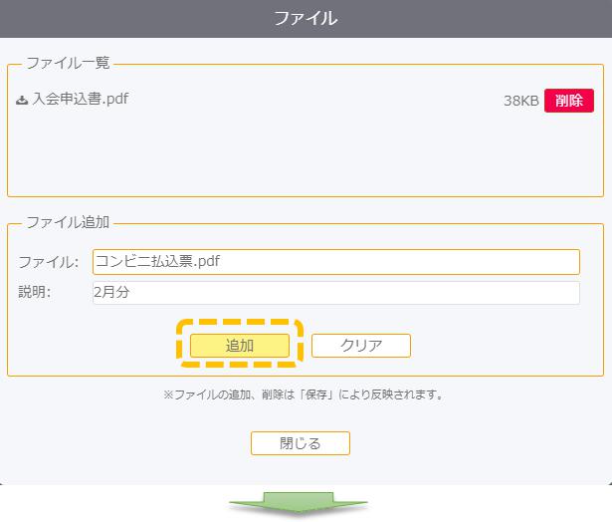Click the 38KB file size label
Image resolution: width=612 pixels, height=522 pixels.
tap(521, 101)
